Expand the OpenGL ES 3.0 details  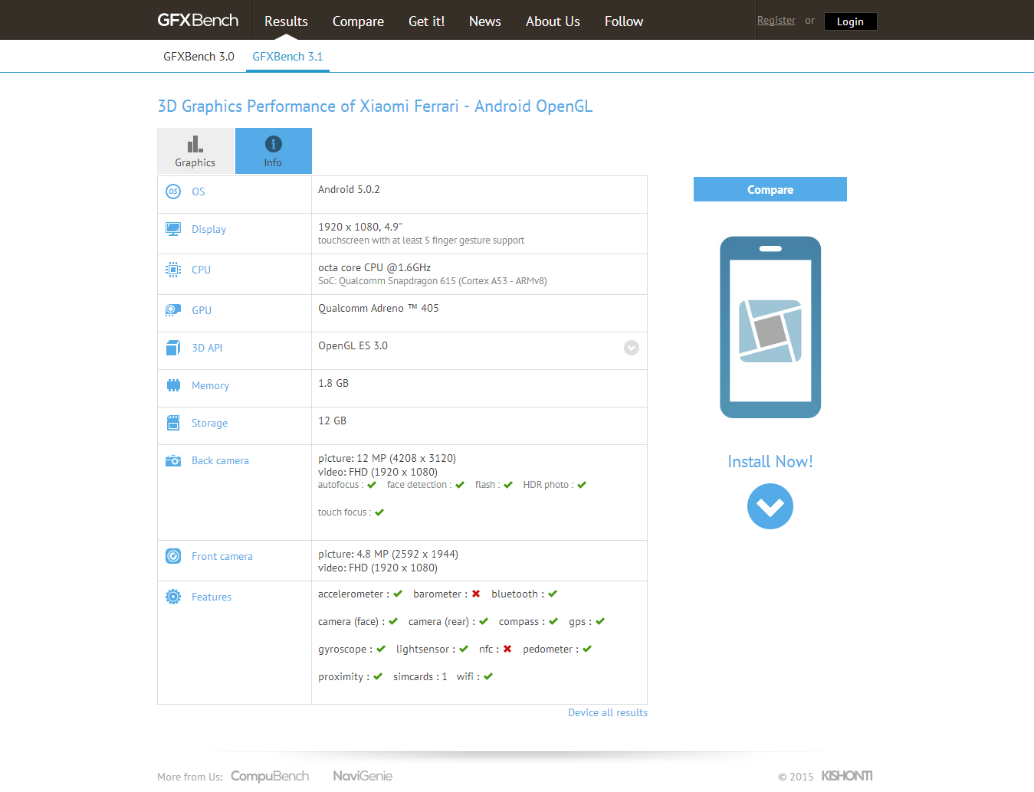tap(632, 348)
